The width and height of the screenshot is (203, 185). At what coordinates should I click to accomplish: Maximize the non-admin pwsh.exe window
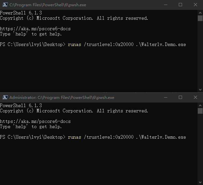coord(180,5)
